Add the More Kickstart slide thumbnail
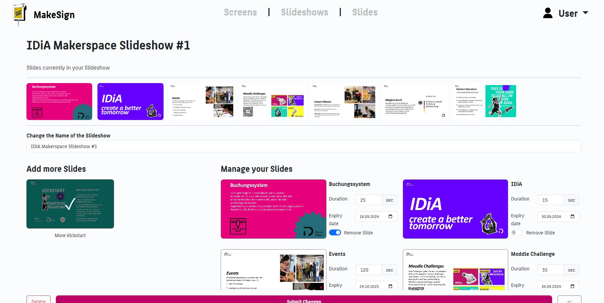This screenshot has height=303, width=604. (70, 204)
